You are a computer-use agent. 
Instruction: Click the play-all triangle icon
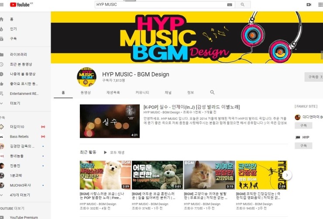point(105,153)
